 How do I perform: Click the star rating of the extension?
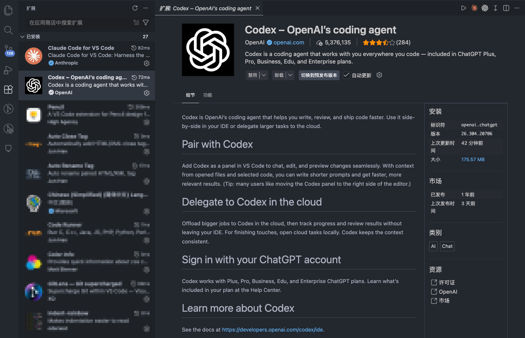point(379,43)
